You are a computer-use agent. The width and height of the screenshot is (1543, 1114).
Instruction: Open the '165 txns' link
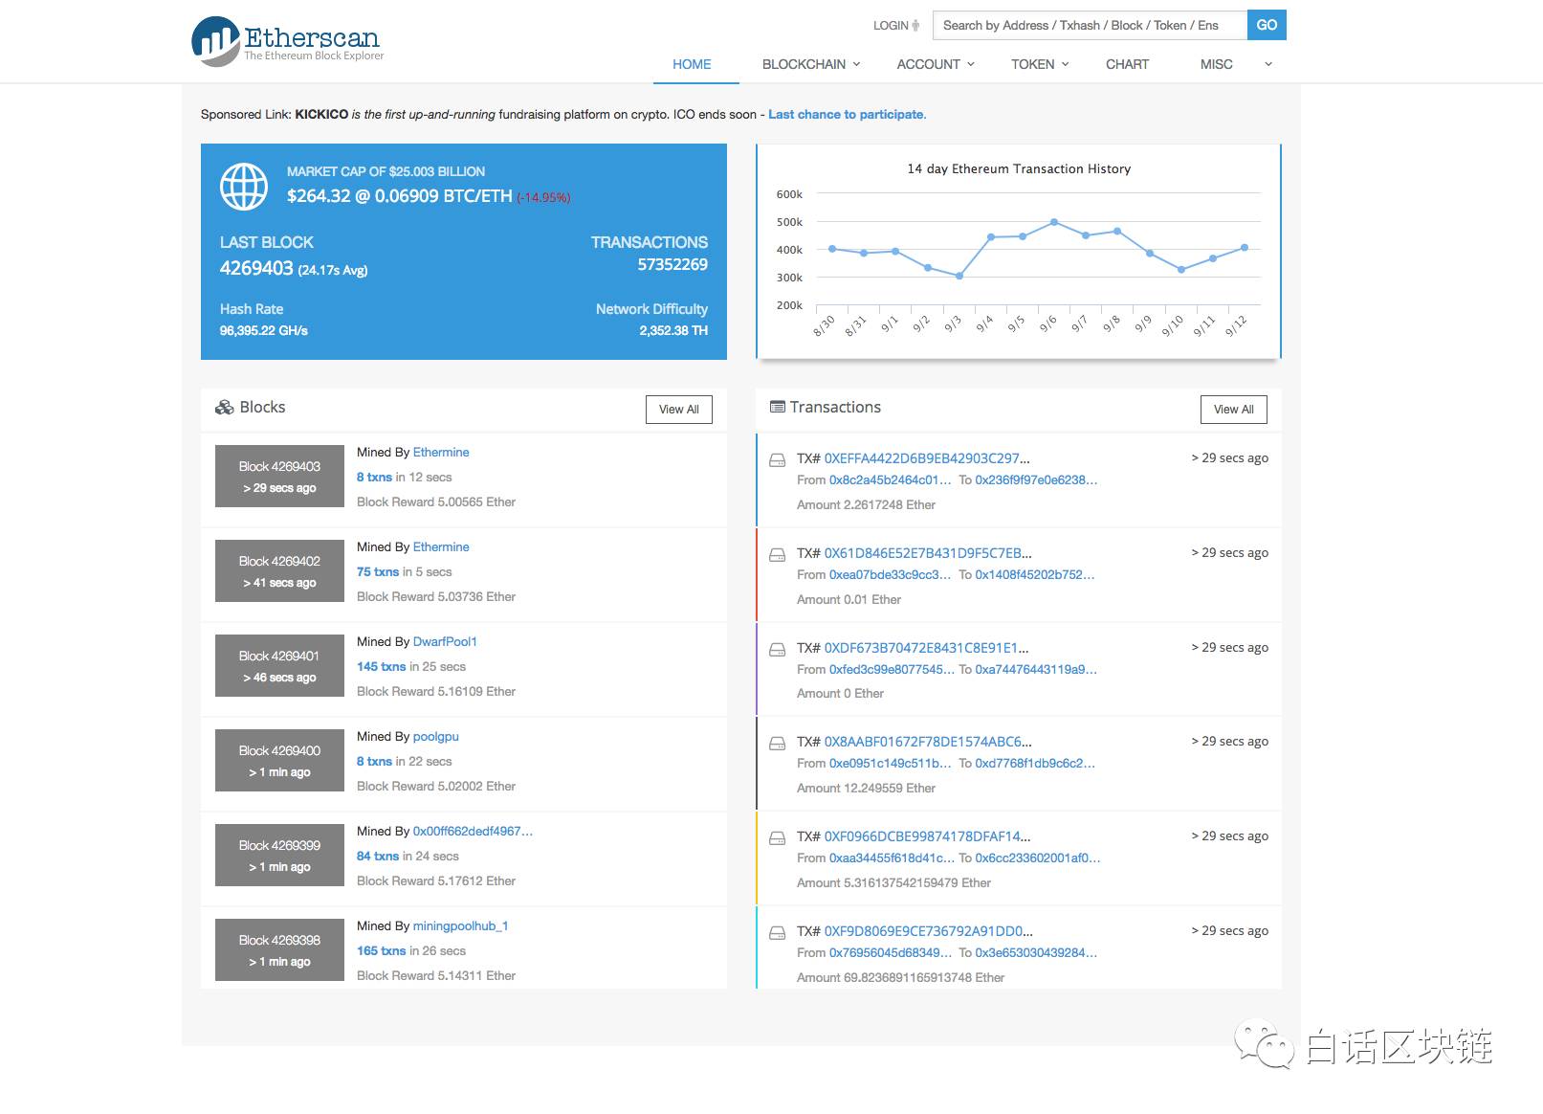382,950
